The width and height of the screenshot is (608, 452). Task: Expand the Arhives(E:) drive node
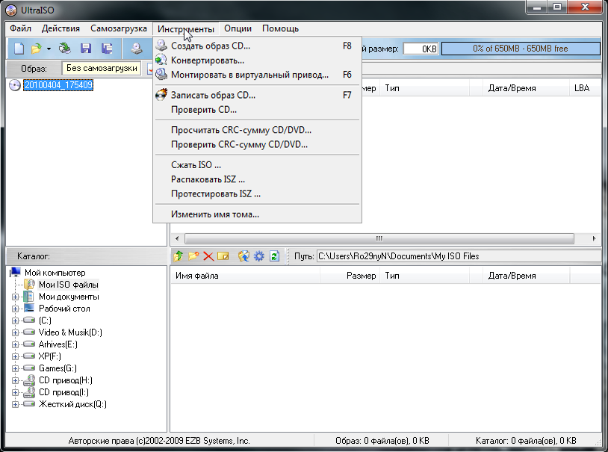click(x=15, y=345)
